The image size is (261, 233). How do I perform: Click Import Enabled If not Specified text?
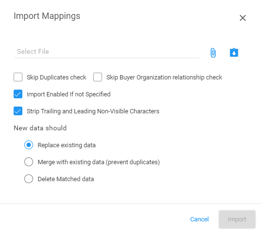pos(69,94)
